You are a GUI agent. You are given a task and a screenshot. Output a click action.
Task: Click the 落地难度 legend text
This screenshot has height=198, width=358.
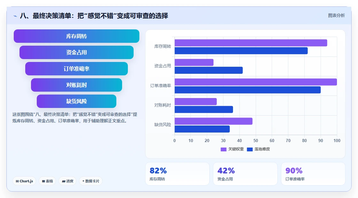click(262, 149)
